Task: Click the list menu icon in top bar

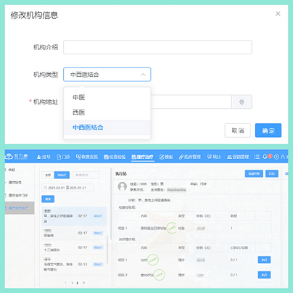Action: (x=257, y=157)
